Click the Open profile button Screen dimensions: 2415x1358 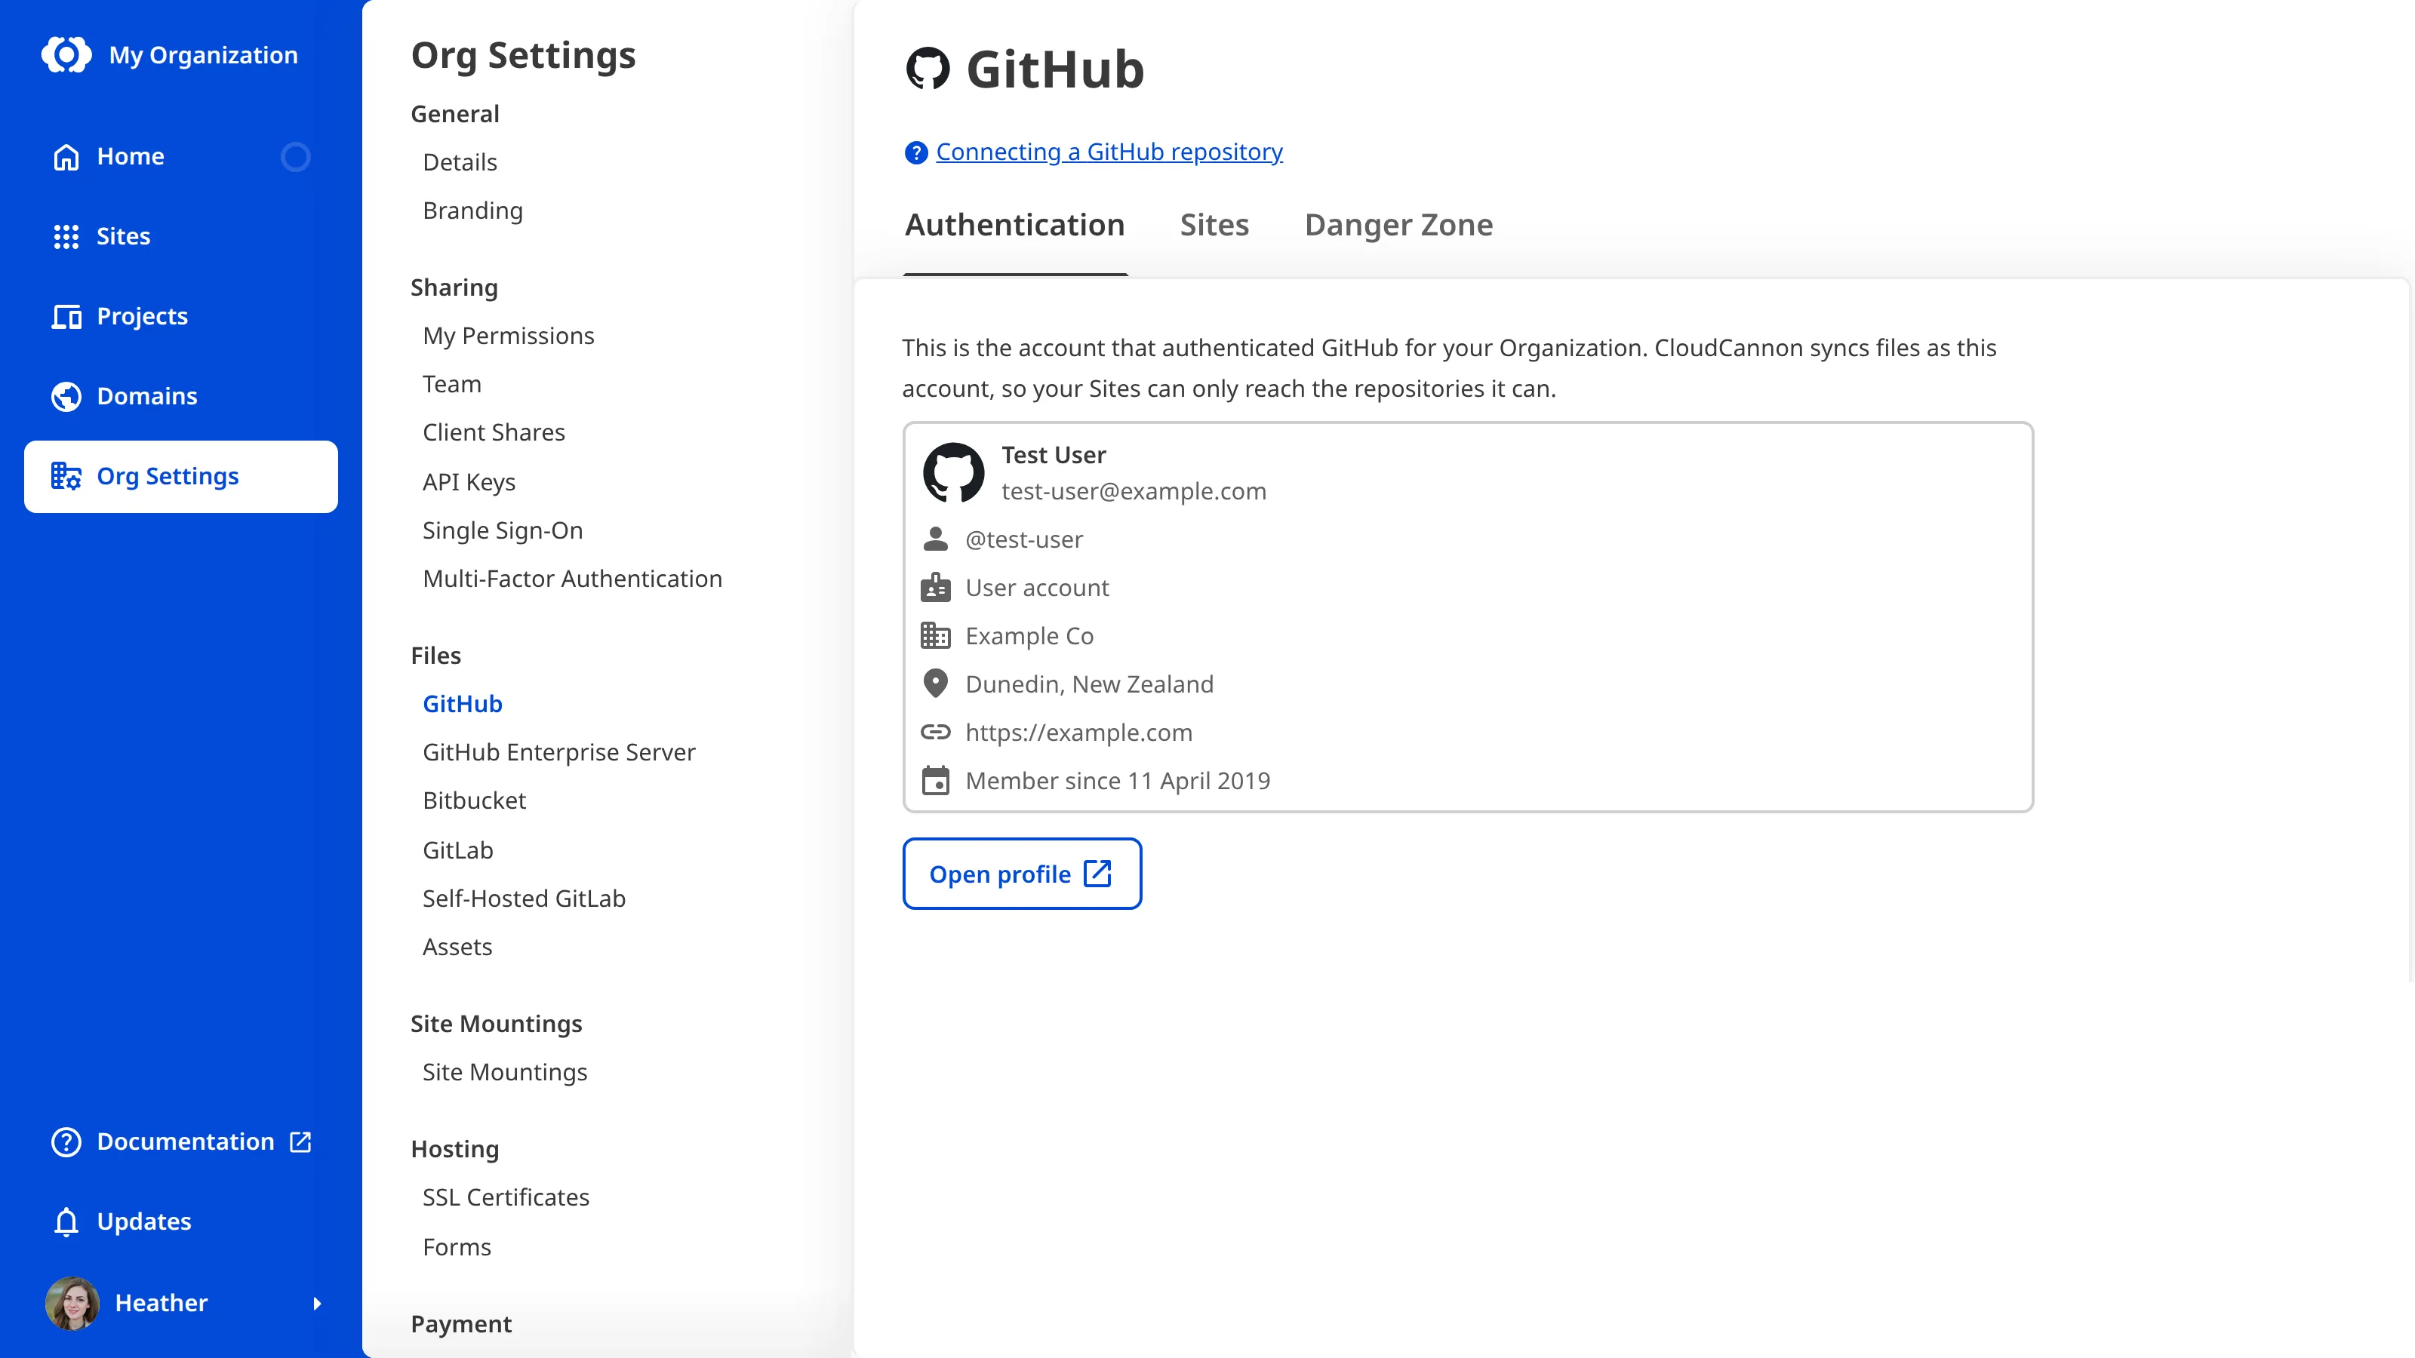tap(1022, 874)
